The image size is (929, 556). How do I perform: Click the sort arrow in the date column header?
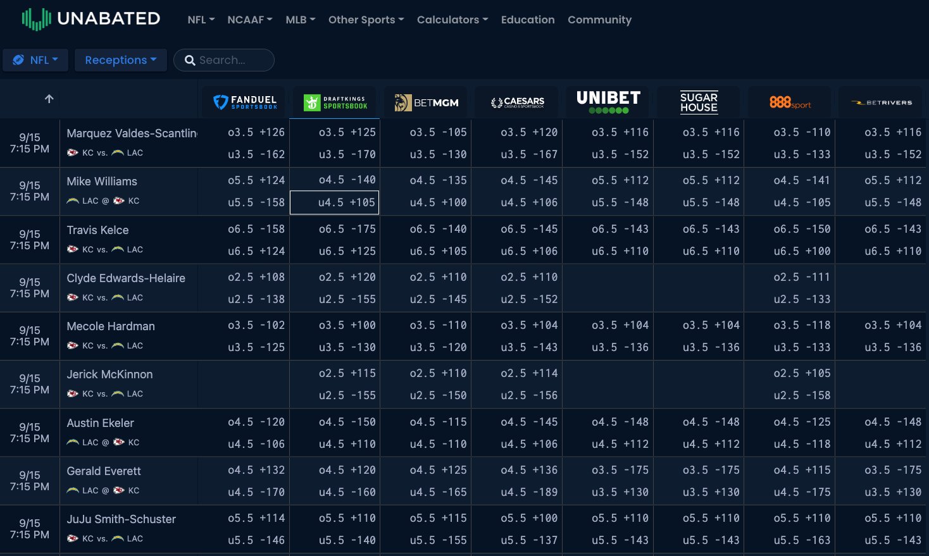49,99
